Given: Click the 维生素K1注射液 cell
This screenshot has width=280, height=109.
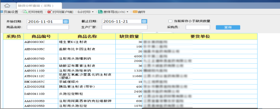Looking at the screenshot, I should tap(87, 42).
